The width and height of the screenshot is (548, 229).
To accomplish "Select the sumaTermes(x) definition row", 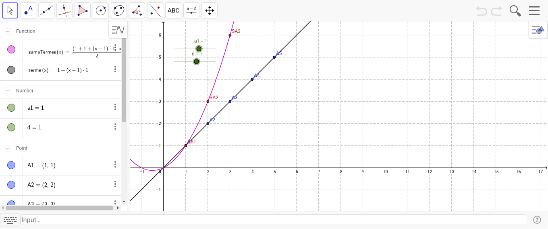I will (x=60, y=50).
